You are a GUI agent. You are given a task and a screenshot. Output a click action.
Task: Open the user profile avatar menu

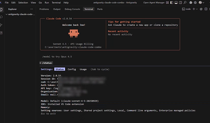(201, 2)
